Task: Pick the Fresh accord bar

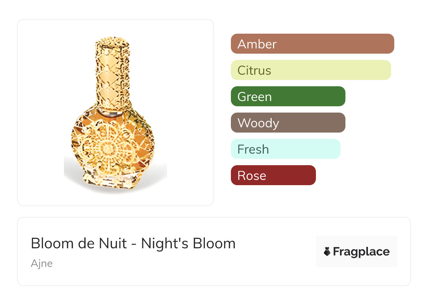Action: 285,149
